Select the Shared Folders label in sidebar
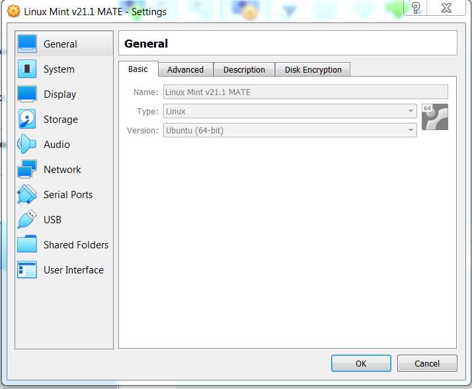This screenshot has height=389, width=472. tap(76, 244)
